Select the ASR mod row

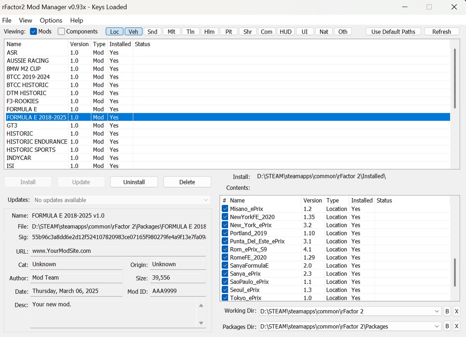point(228,52)
